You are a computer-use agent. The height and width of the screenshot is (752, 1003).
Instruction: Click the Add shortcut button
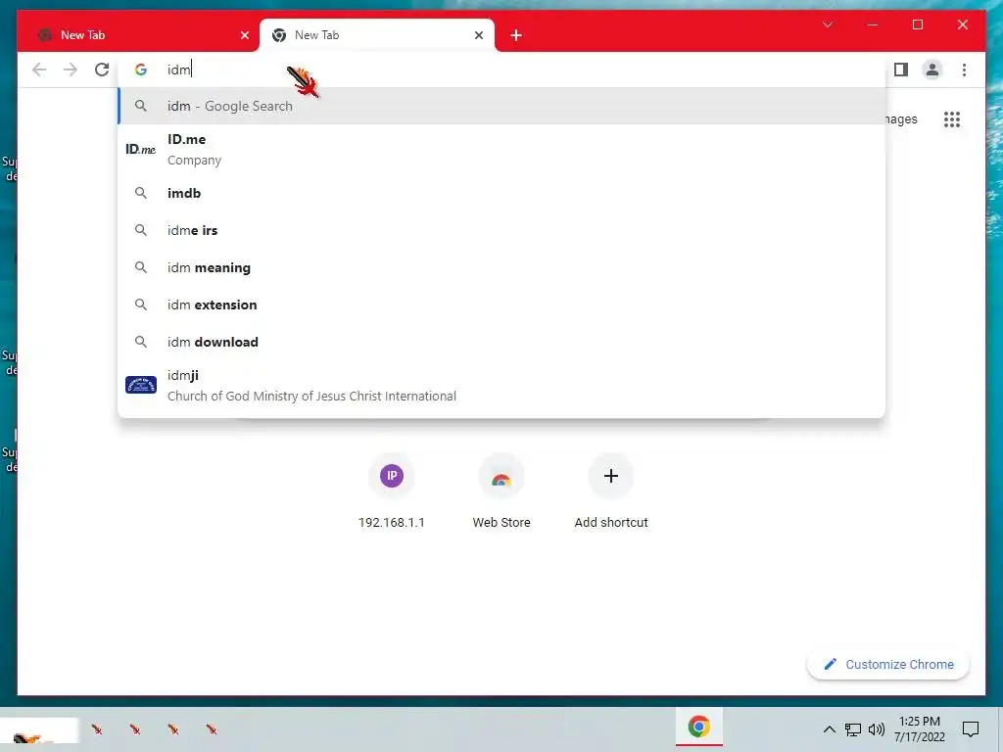(611, 492)
